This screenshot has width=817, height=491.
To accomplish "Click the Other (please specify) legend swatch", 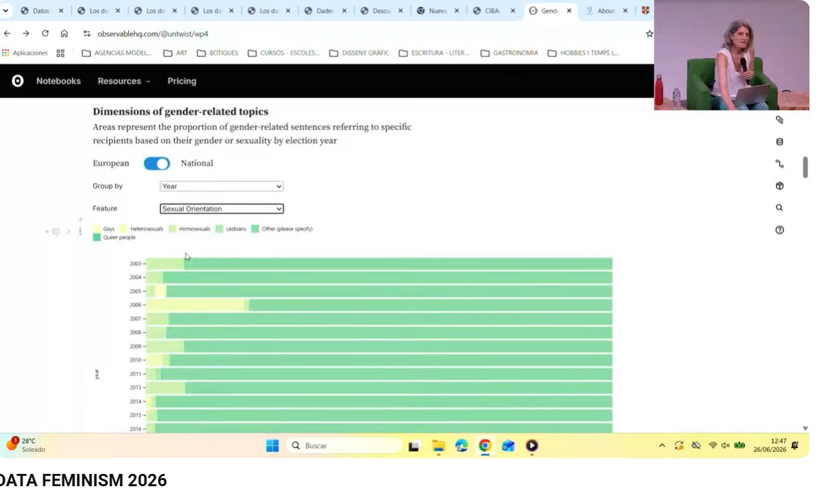I will click(255, 229).
